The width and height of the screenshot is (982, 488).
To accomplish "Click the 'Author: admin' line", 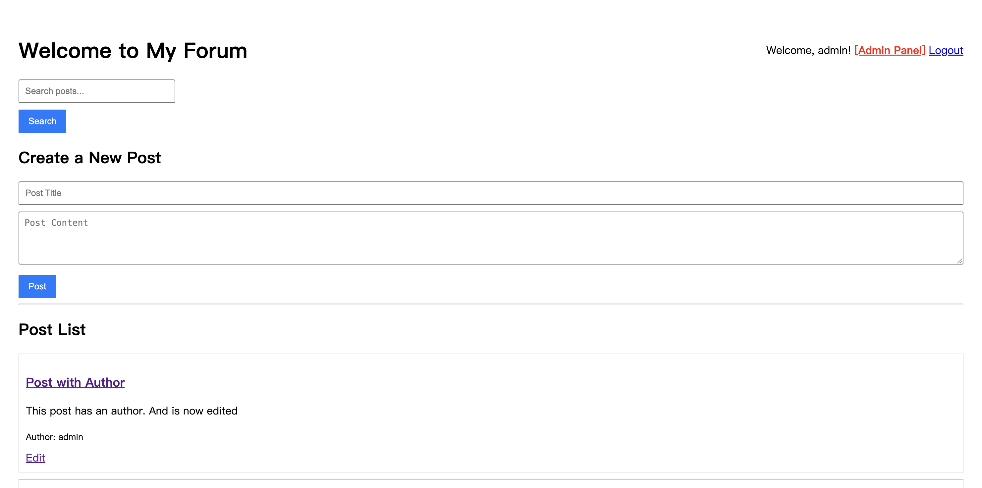I will (55, 437).
